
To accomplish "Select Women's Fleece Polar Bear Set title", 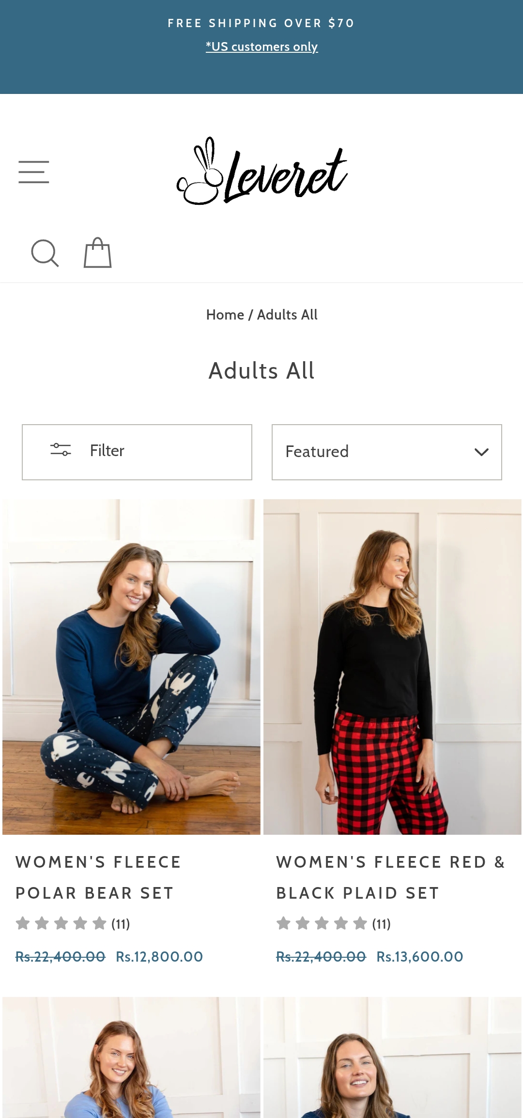I will (x=98, y=877).
